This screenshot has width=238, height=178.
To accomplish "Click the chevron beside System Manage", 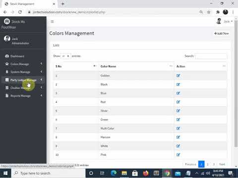I will click(41, 72).
